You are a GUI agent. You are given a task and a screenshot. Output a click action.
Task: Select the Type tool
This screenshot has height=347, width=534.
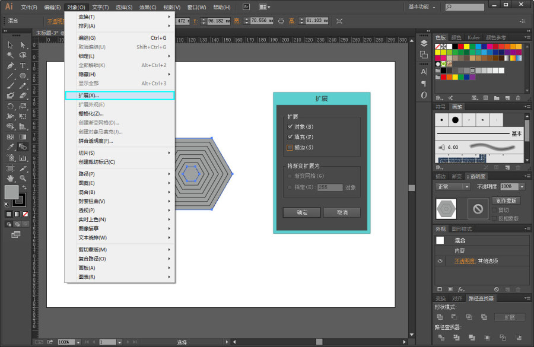pyautogui.click(x=23, y=66)
